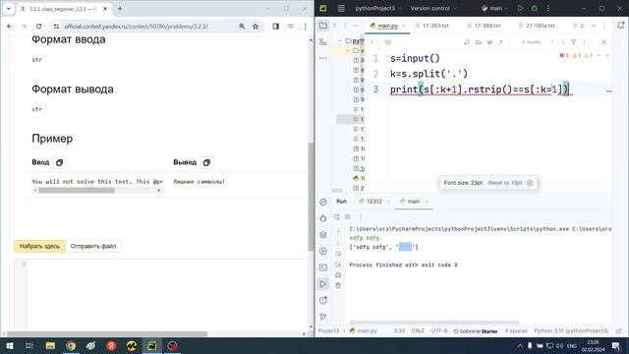629x354 pixels.
Task: Toggle match case Cc in find bar
Action: pos(479,41)
